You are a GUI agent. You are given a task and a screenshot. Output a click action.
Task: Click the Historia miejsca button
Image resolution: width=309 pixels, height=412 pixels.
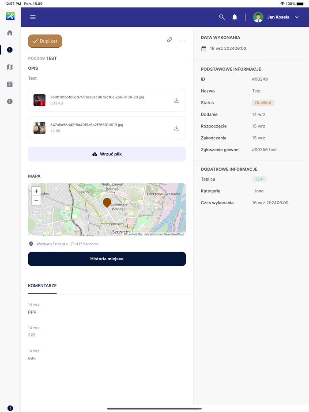[107, 259]
